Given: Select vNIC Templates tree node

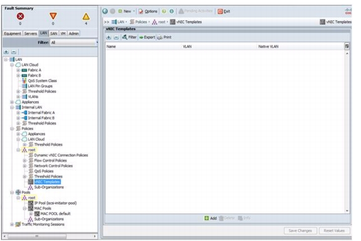Looking at the screenshot, I should (48, 182).
